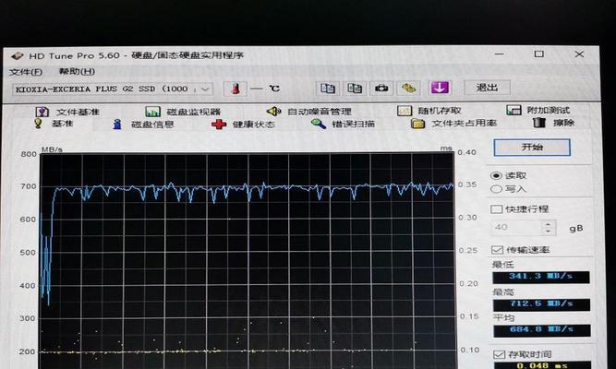Click the camera save screenshot icon

[x=381, y=89]
